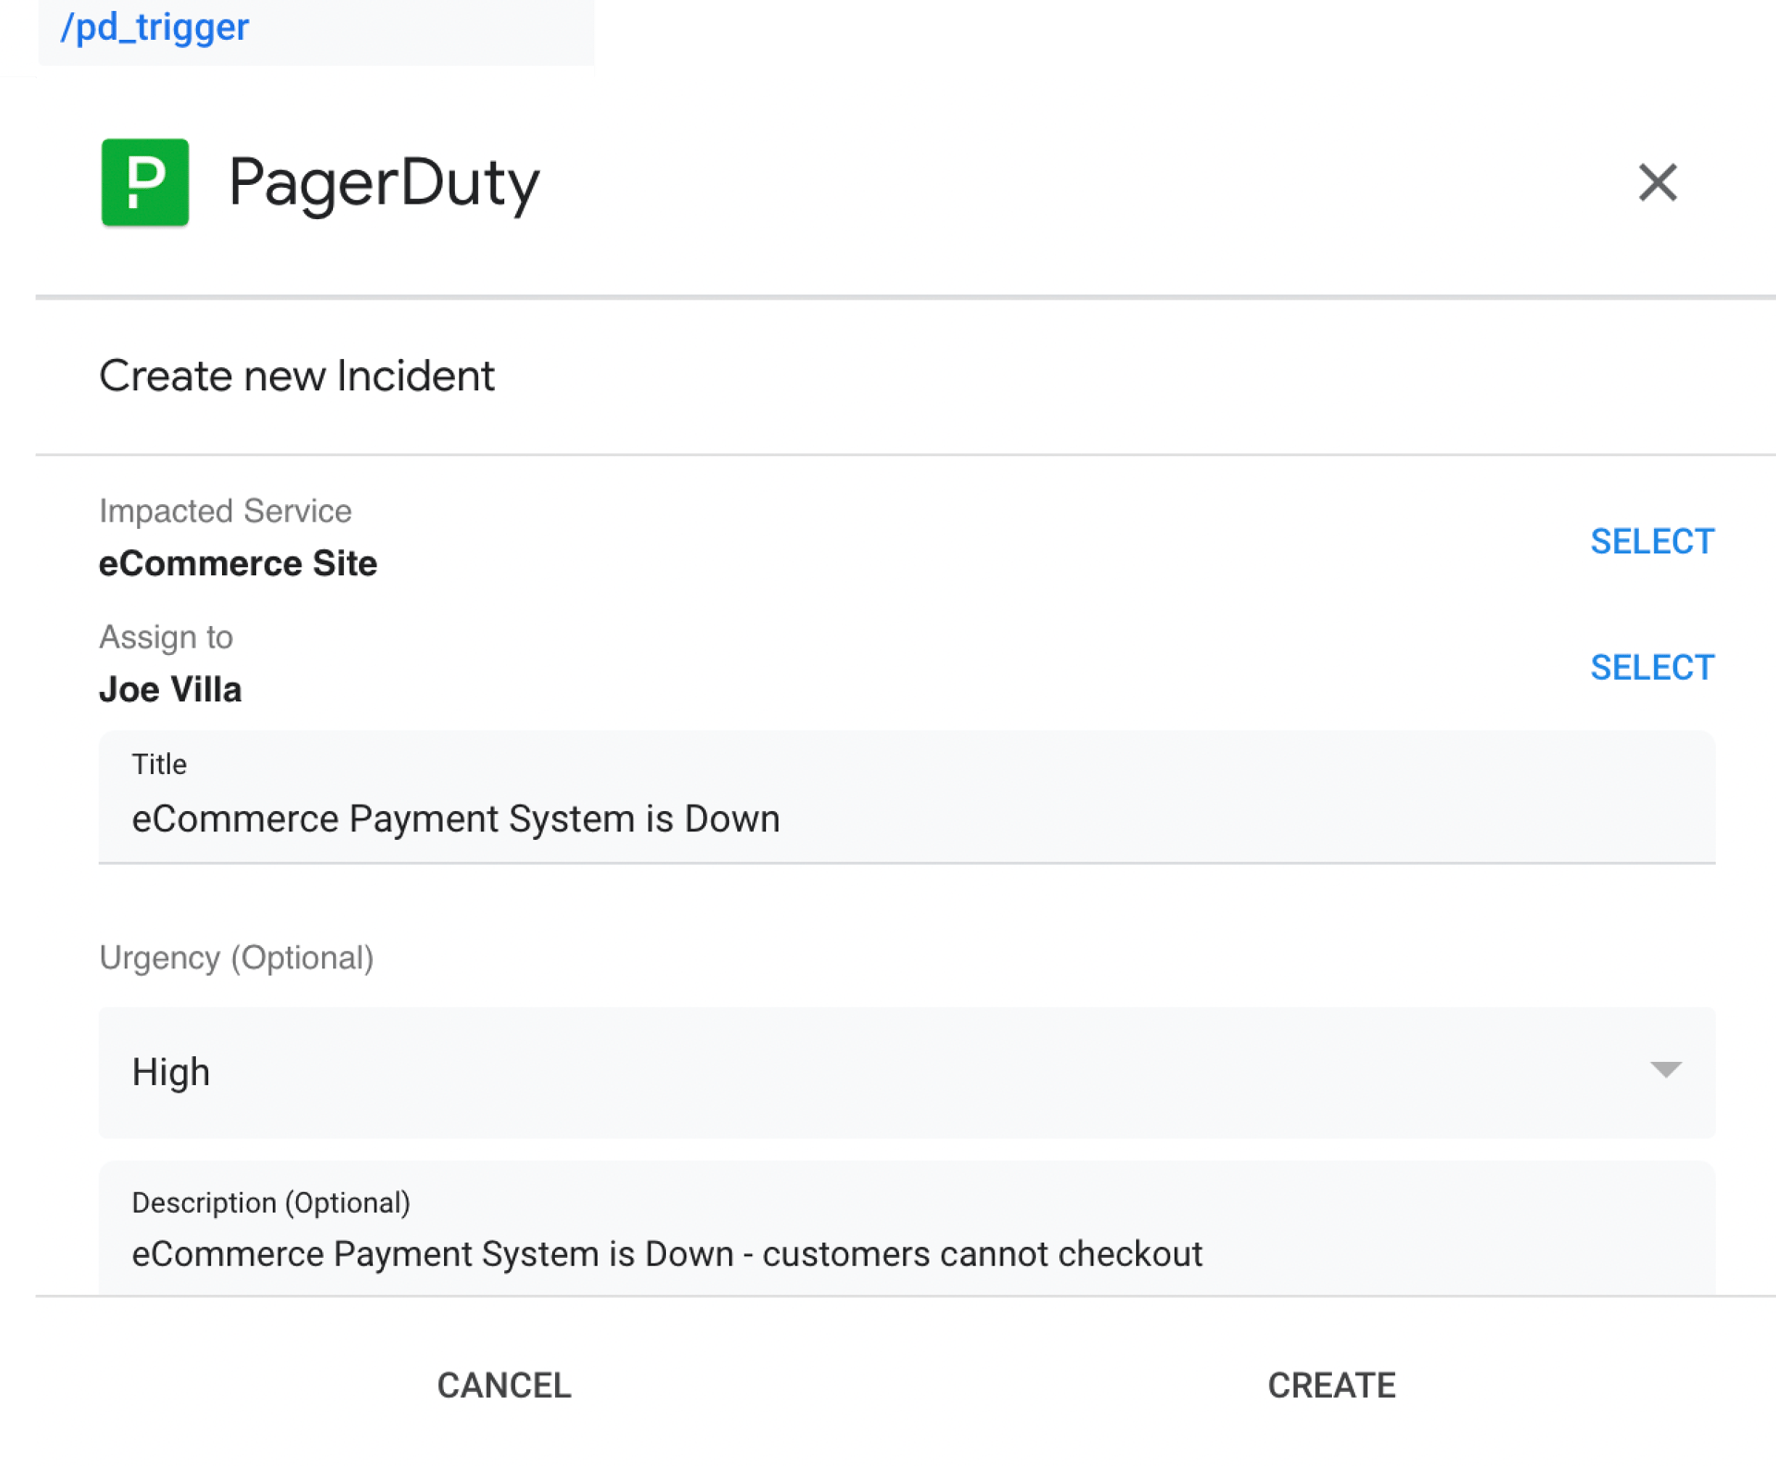This screenshot has width=1776, height=1466.
Task: Click the Create new Incident heading
Action: tap(298, 375)
